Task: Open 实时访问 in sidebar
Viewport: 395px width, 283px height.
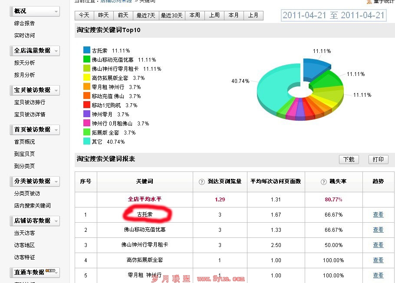Action: pyautogui.click(x=24, y=36)
